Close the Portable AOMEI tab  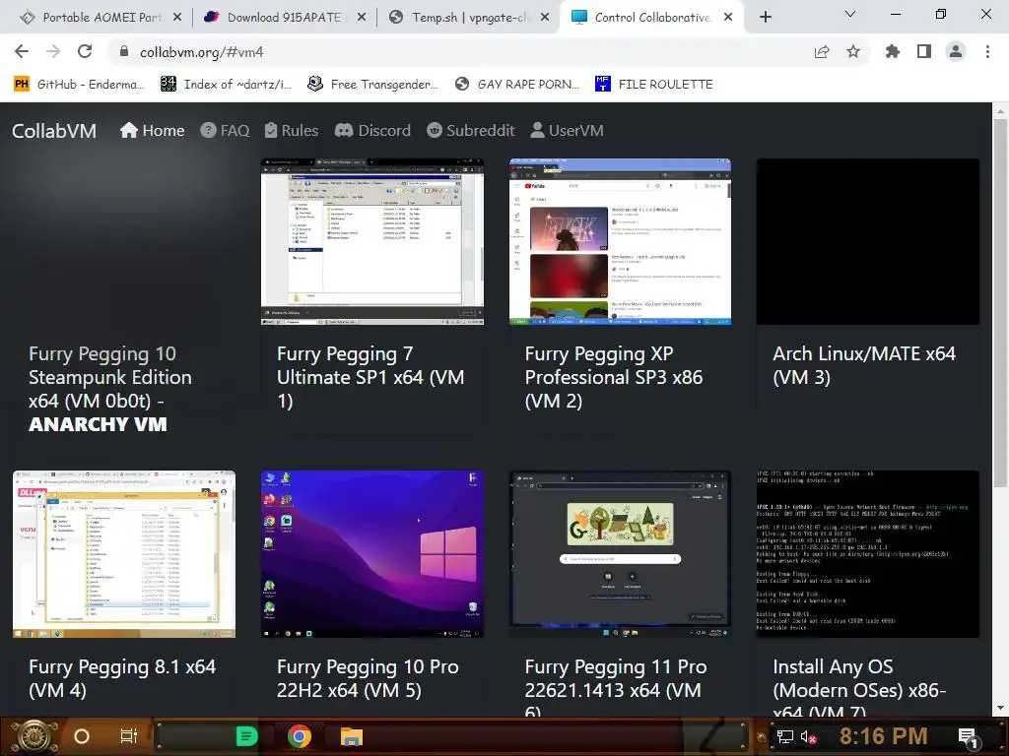pos(177,18)
